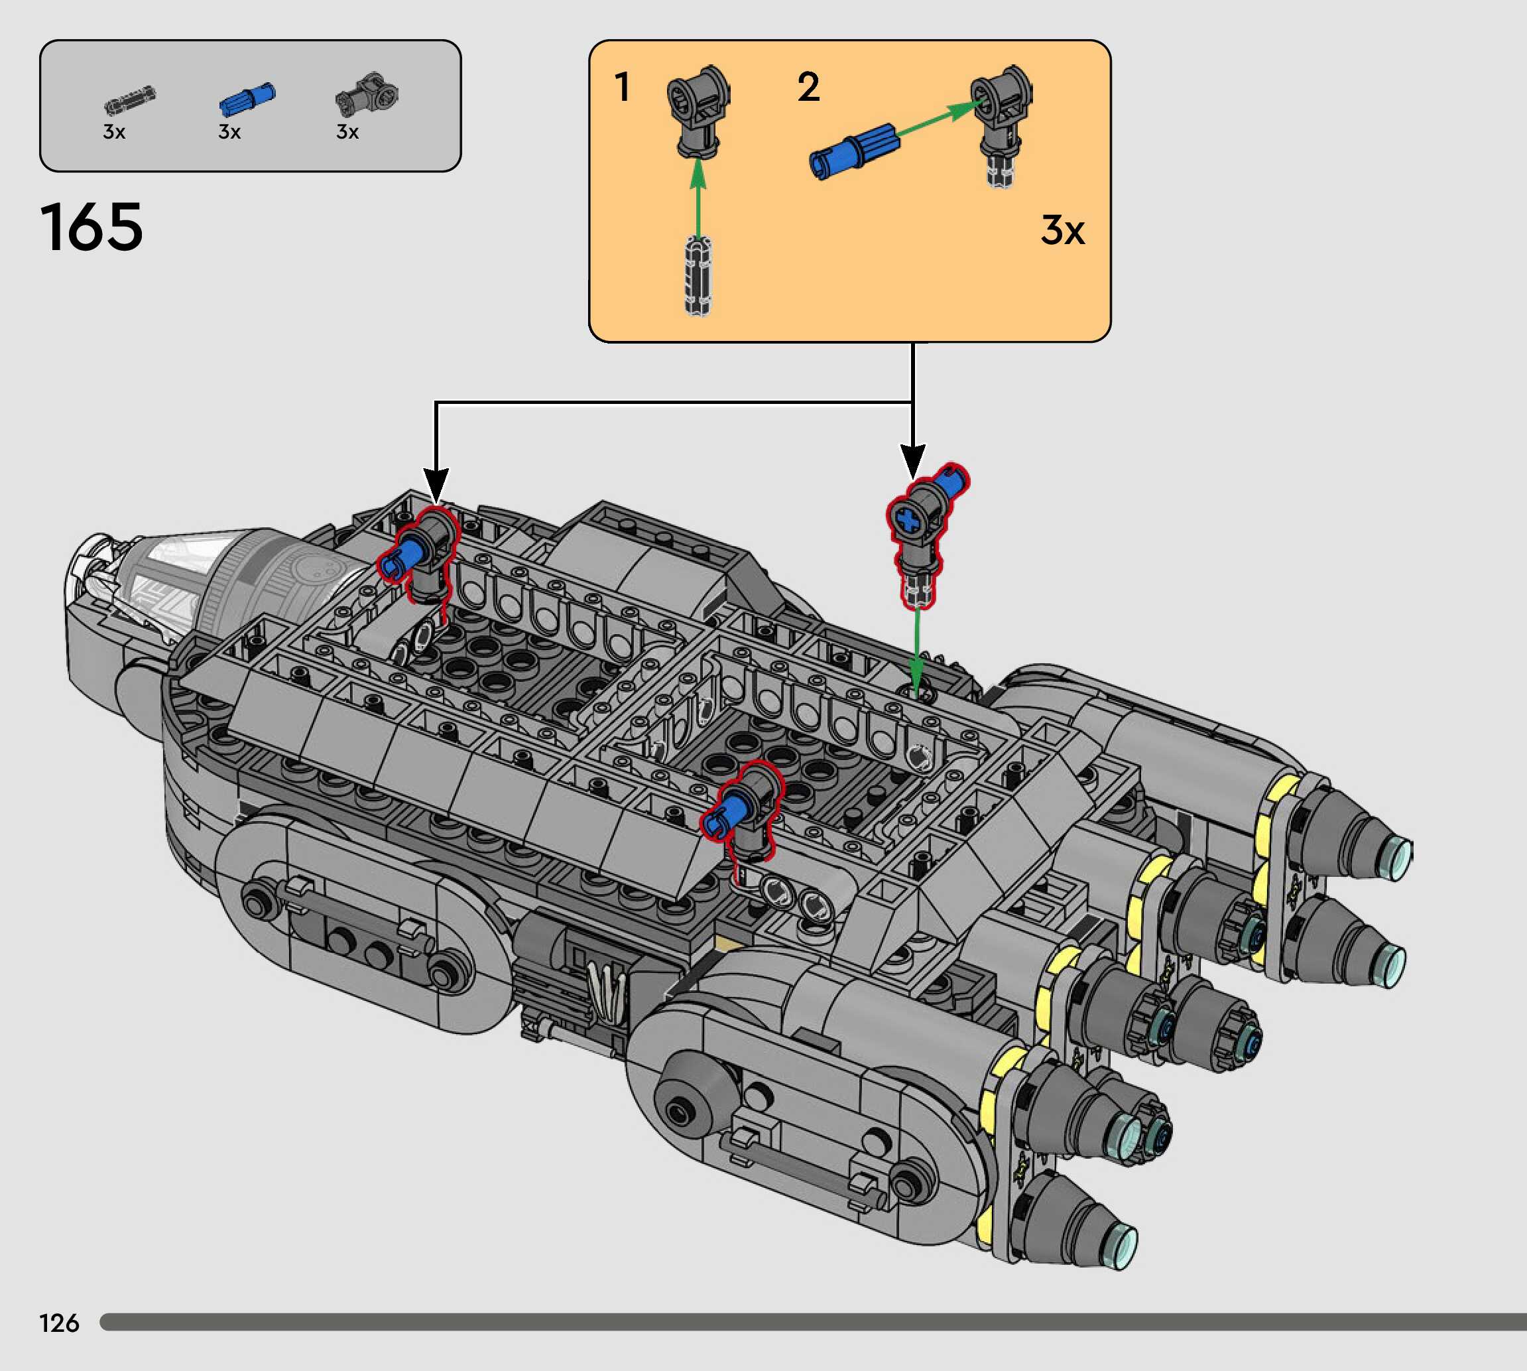Click the sub-step number 2
This screenshot has width=1527, height=1371.
click(x=808, y=88)
